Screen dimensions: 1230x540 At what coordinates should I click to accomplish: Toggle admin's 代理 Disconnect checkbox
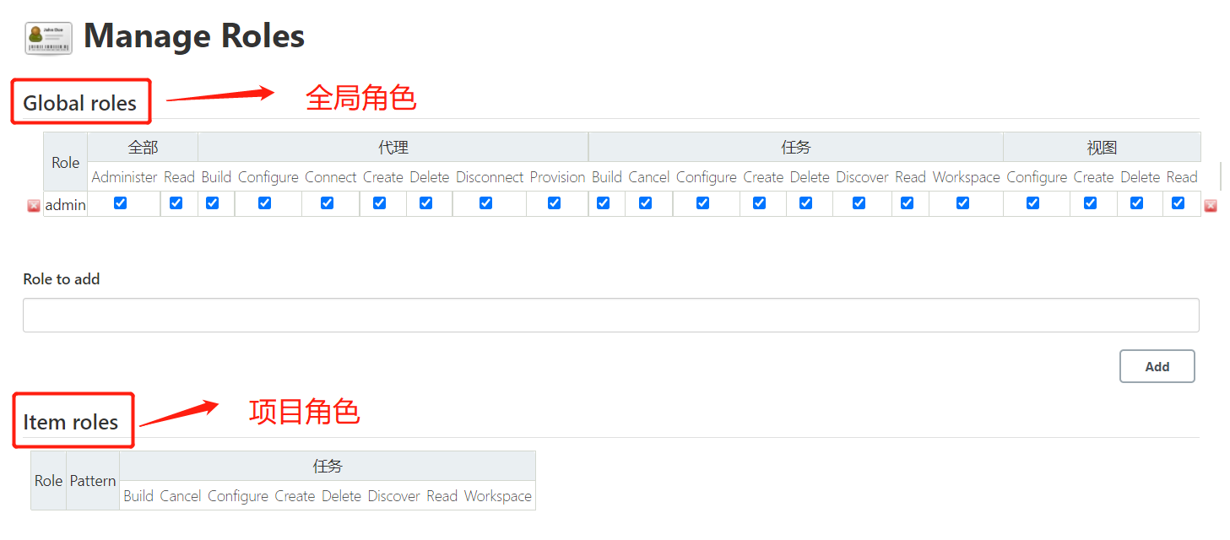point(485,202)
